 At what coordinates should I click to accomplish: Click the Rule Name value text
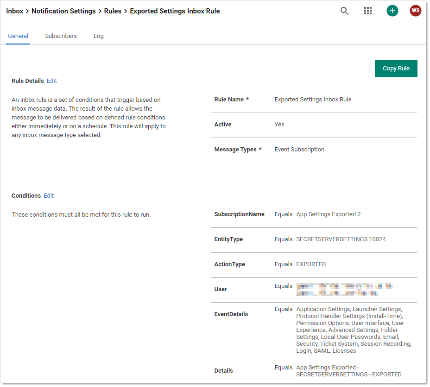(313, 100)
